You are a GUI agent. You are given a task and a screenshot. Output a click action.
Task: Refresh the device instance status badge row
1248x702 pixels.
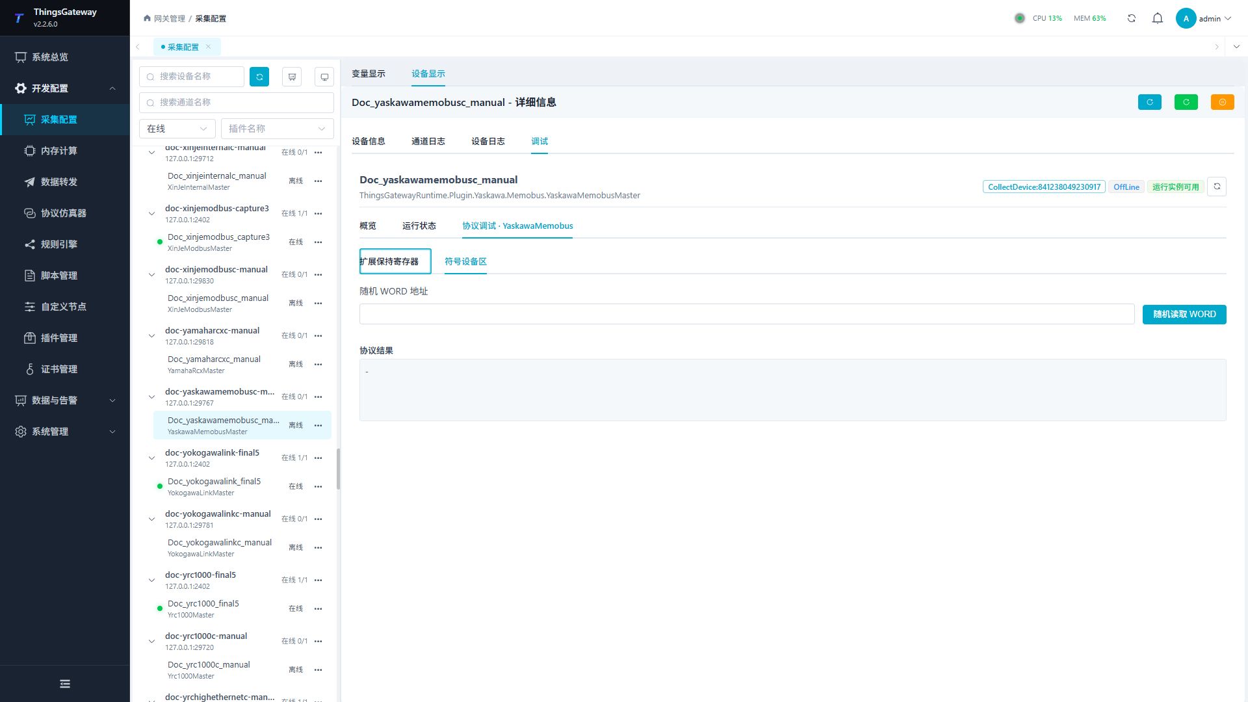click(x=1217, y=187)
